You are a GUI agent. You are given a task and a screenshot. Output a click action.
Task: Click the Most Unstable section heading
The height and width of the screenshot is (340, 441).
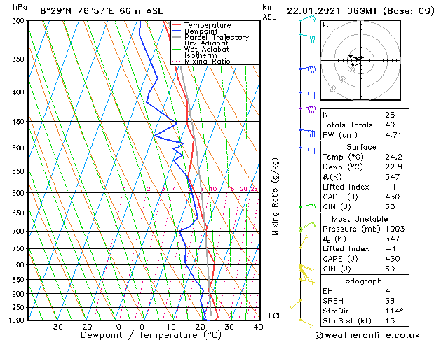click(x=360, y=219)
